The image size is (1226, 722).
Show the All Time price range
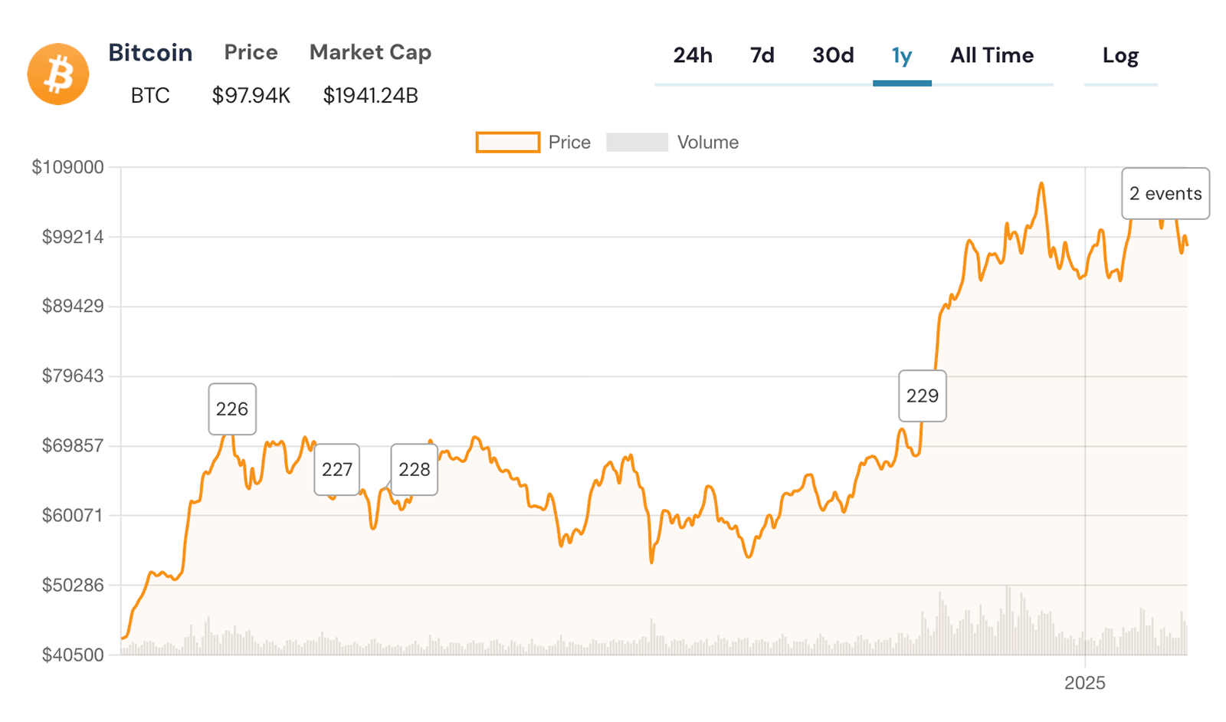coord(992,56)
